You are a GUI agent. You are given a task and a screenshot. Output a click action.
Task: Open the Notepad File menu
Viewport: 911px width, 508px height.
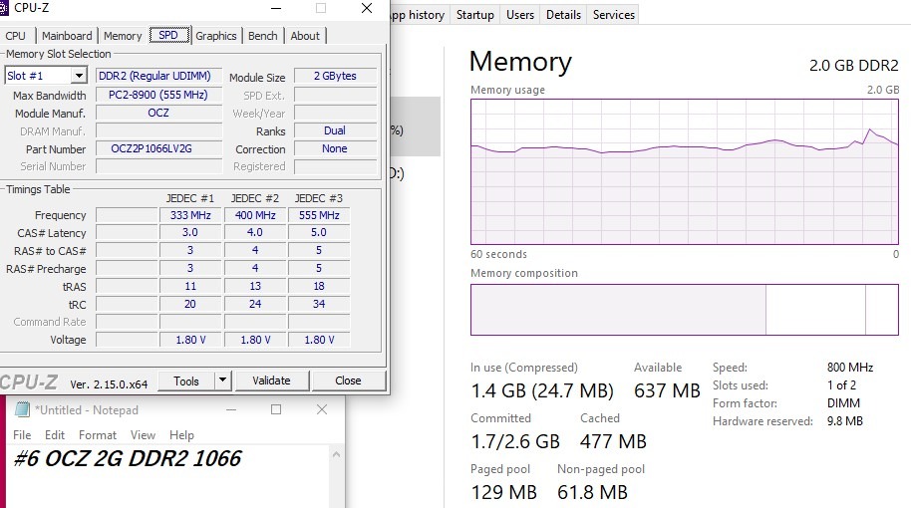click(x=22, y=435)
